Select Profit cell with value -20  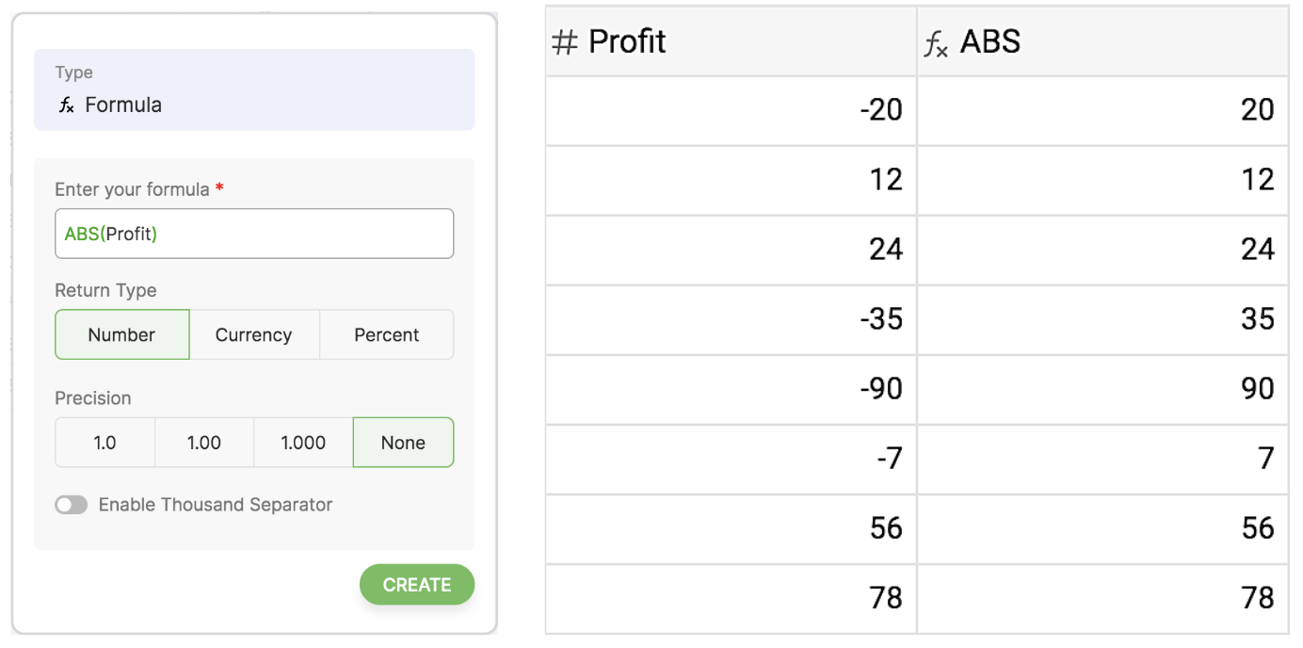pos(730,111)
